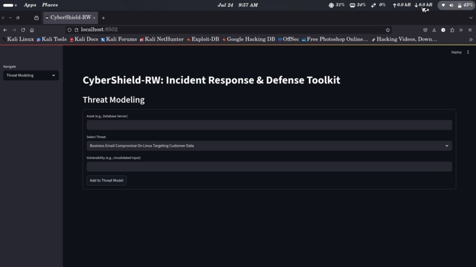Go back using the browser back arrow
The width and height of the screenshot is (476, 267).
5,30
